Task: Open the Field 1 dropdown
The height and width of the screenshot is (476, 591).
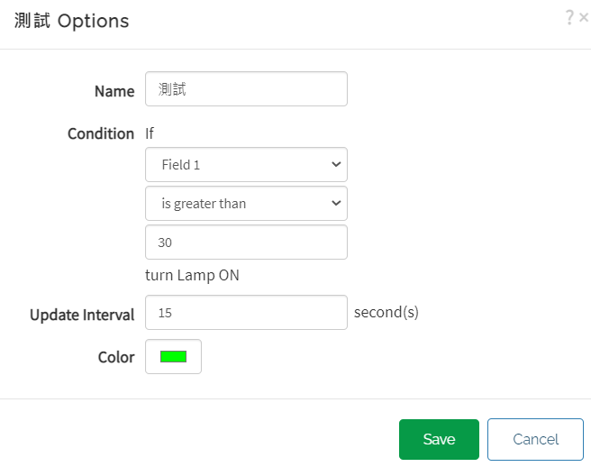Action: [246, 164]
